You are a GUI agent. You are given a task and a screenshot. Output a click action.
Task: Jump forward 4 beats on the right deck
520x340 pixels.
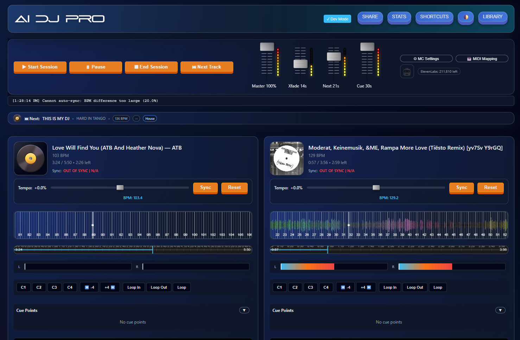[366, 287]
